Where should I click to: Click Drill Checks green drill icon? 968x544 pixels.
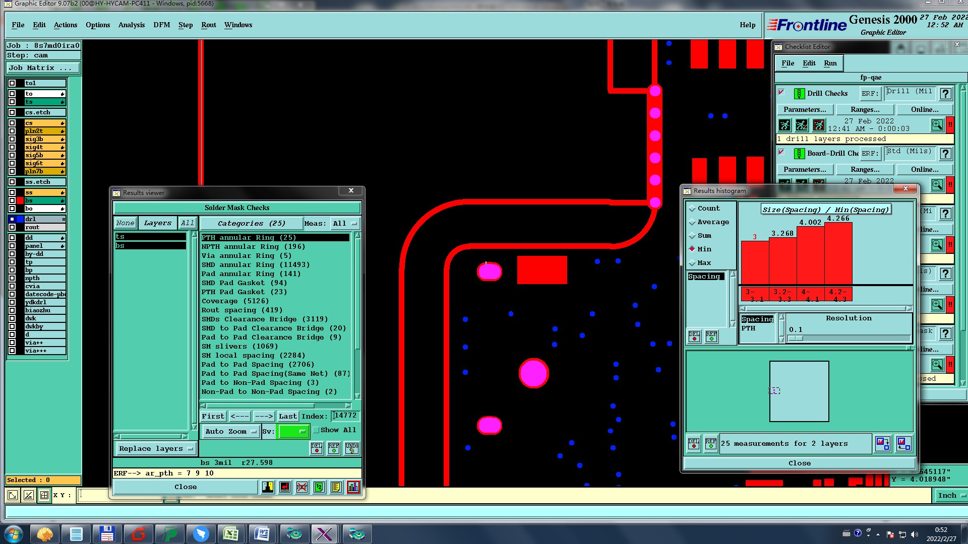point(799,94)
